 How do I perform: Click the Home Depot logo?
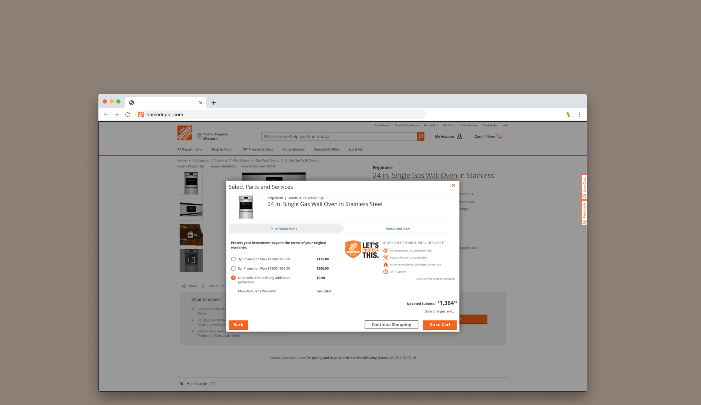pyautogui.click(x=185, y=133)
